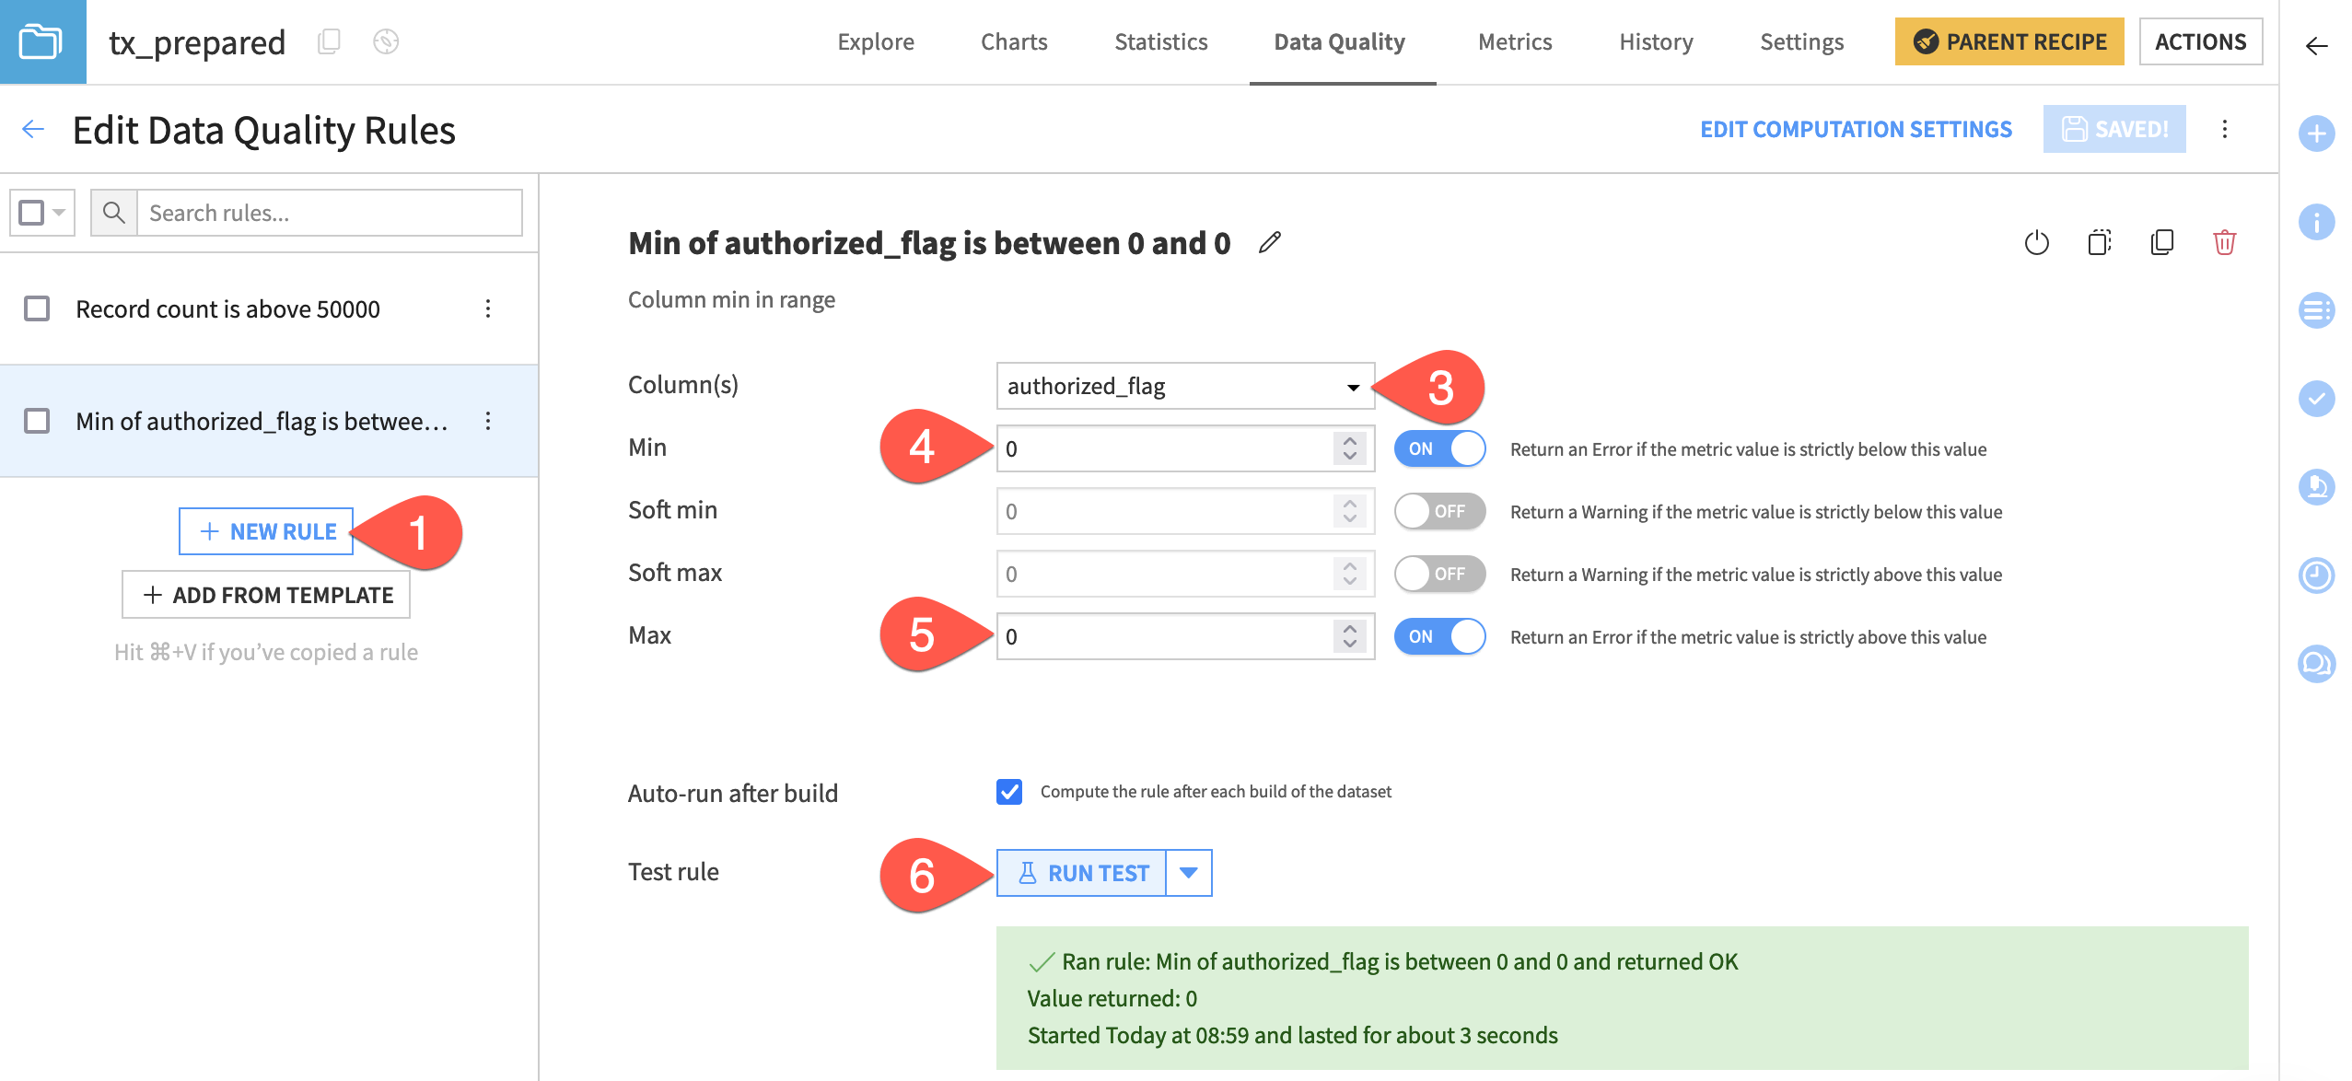This screenshot has height=1081, width=2352.
Task: Click the Soft max value stepper arrows
Action: click(x=1349, y=574)
